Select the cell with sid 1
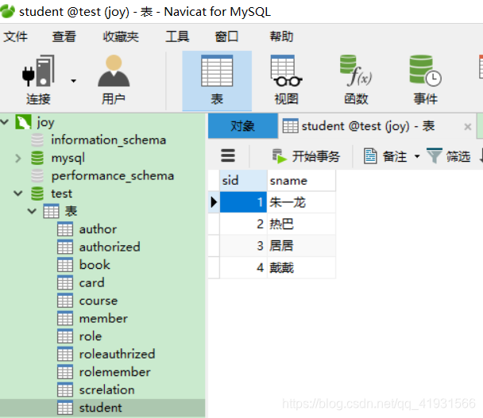The image size is (483, 418). [x=243, y=202]
